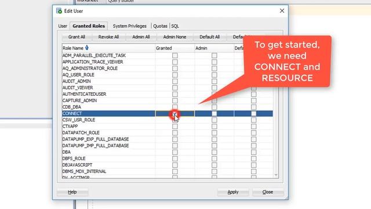Click the Admin All button

point(141,37)
